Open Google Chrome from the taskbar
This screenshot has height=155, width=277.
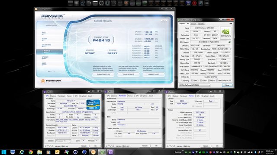pyautogui.click(x=31, y=152)
